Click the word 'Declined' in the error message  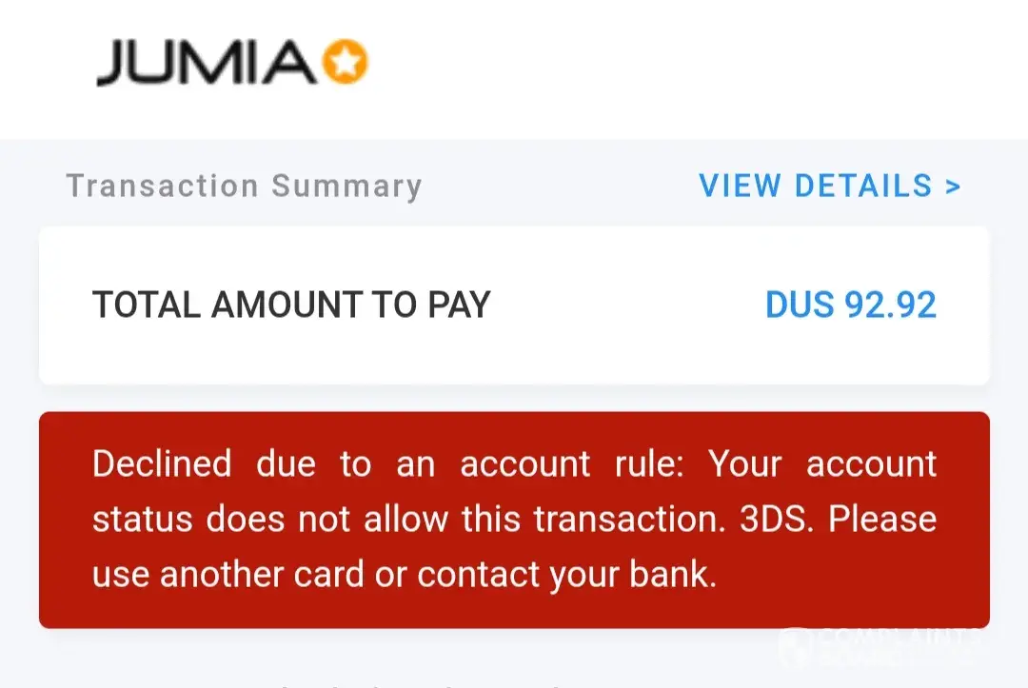point(162,464)
